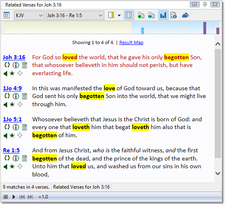Click the notes page icon for Joh 3:16
This screenshot has width=225, height=205.
pos(25,65)
